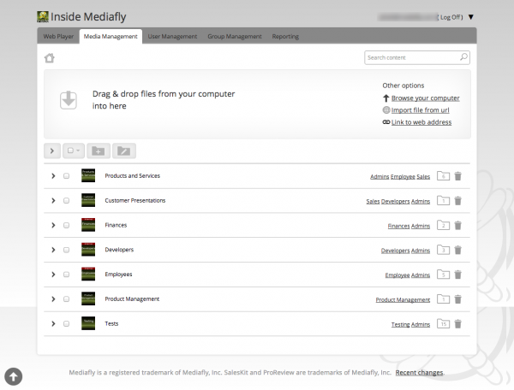The height and width of the screenshot is (390, 514).
Task: Click the drag-and-drop download arrow icon
Action: coord(69,100)
